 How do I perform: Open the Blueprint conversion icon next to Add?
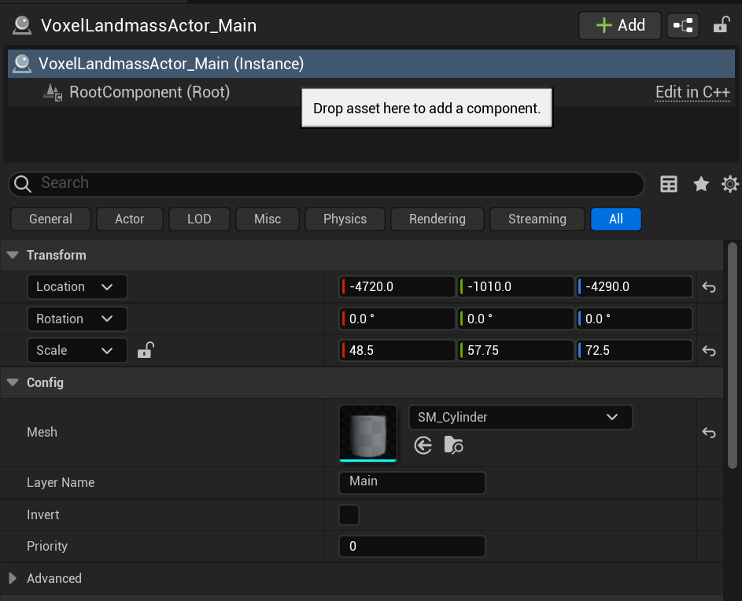click(x=682, y=25)
